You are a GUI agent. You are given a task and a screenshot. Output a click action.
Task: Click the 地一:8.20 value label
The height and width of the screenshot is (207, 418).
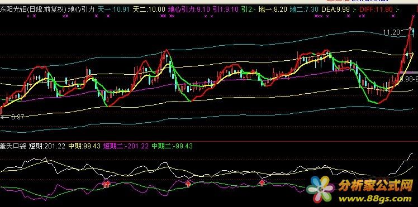[273, 10]
